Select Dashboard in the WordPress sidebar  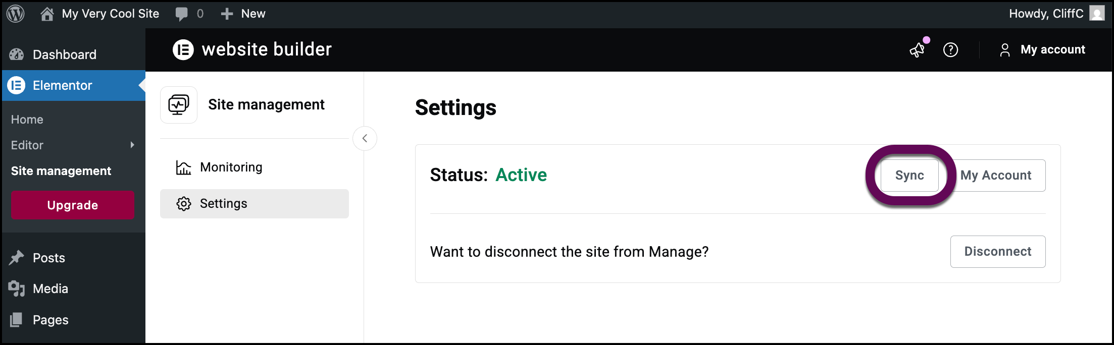tap(65, 54)
